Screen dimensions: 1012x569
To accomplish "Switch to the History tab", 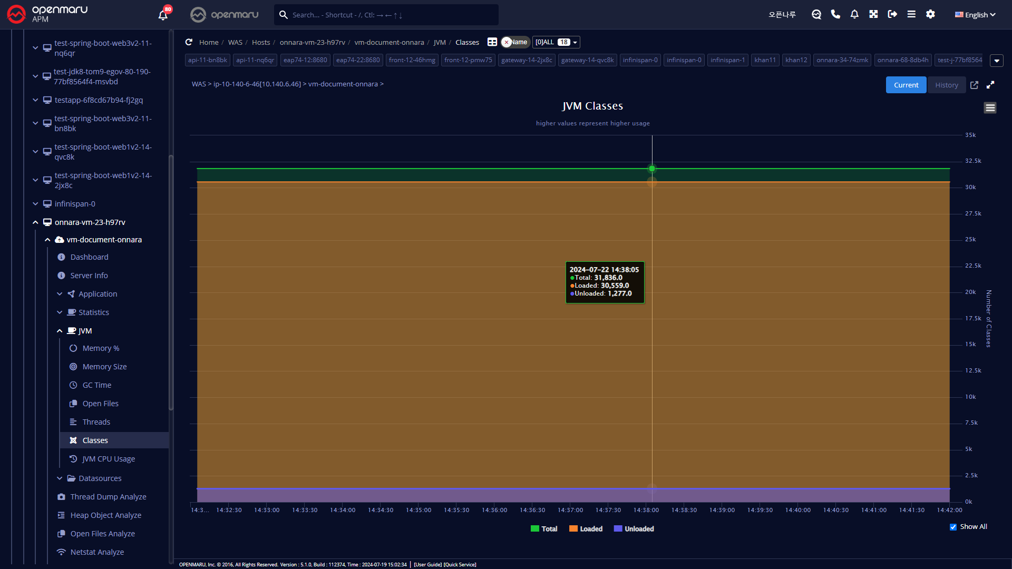I will 946,85.
